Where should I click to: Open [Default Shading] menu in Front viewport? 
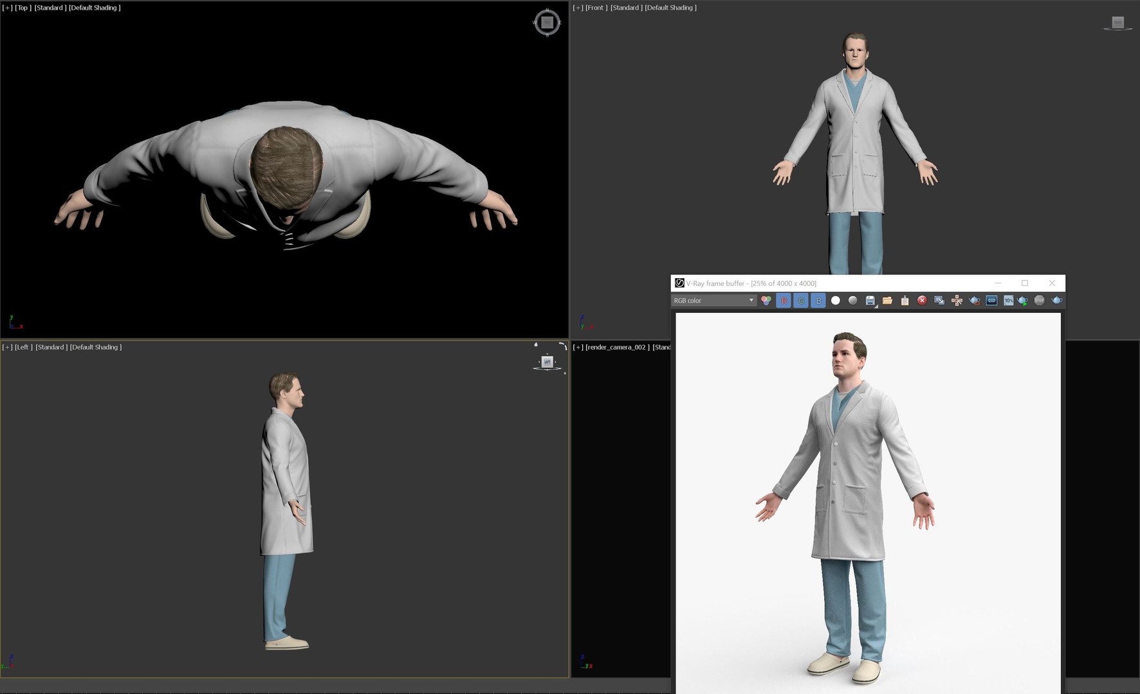[x=671, y=8]
